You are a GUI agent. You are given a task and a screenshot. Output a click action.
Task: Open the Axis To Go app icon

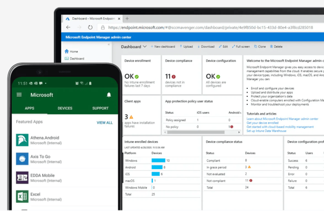[x=22, y=159]
